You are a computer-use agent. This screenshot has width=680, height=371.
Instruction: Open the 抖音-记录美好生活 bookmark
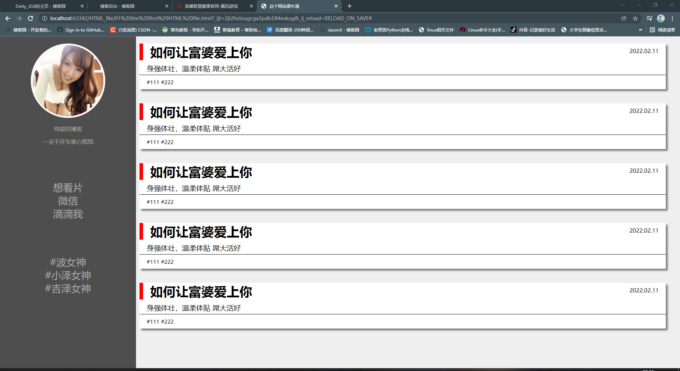(x=533, y=30)
